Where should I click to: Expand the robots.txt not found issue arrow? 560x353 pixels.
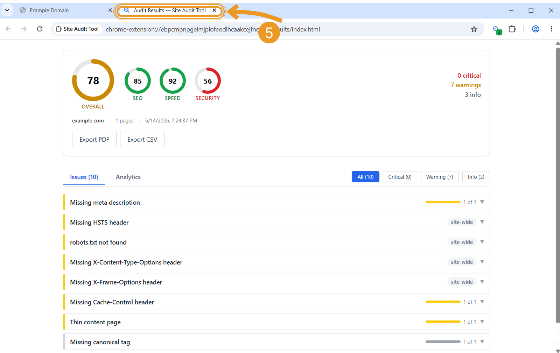click(482, 242)
